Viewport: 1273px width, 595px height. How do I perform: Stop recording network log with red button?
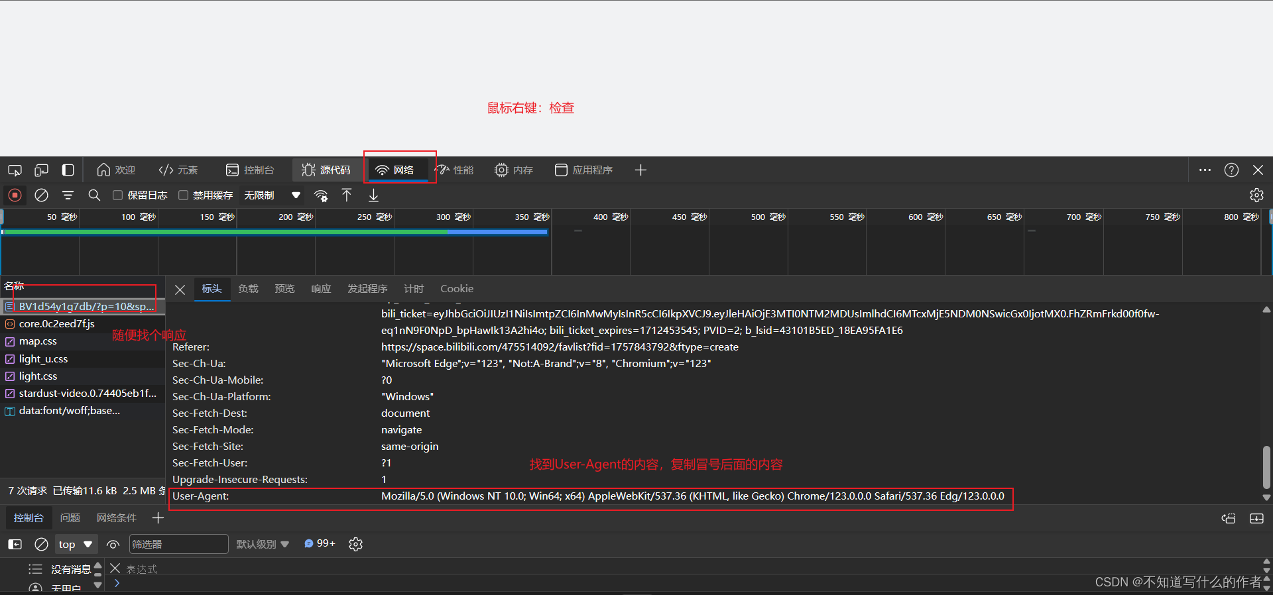[15, 195]
